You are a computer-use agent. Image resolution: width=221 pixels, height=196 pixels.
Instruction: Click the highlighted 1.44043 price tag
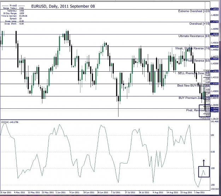pos(214,59)
